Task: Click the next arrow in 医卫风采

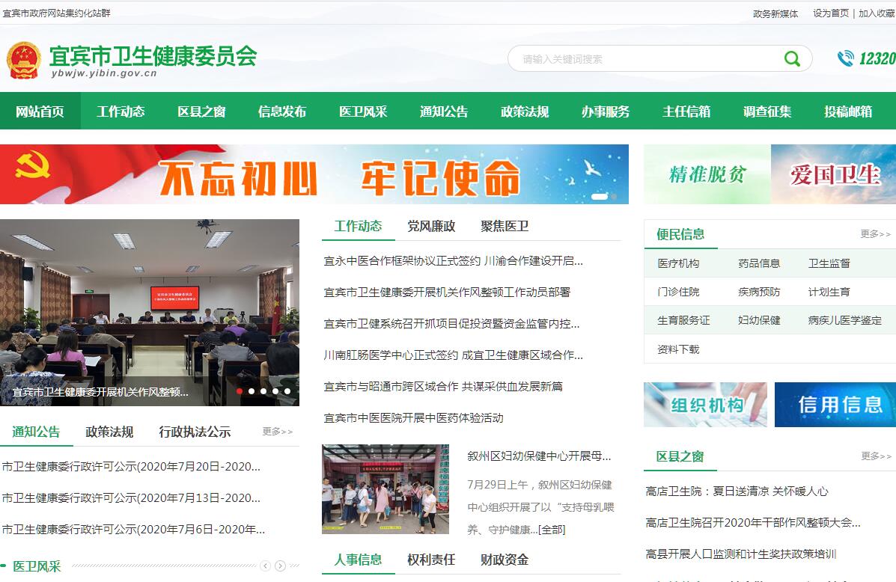Action: (x=280, y=566)
